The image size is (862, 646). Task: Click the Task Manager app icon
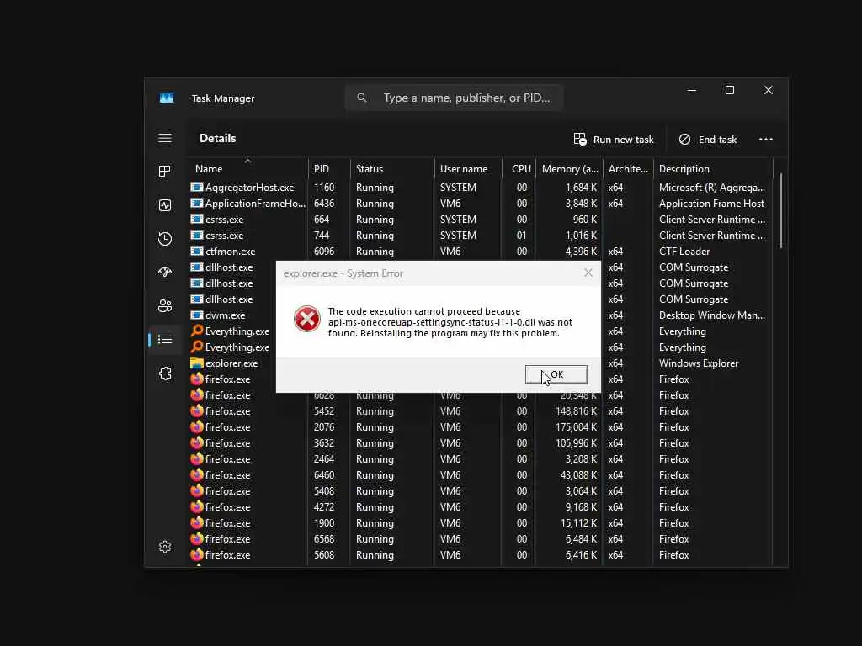(x=167, y=98)
